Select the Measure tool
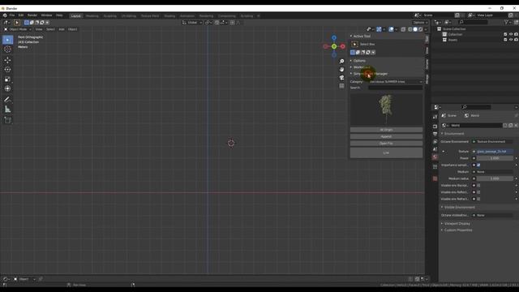Image resolution: width=519 pixels, height=292 pixels. tap(7, 109)
